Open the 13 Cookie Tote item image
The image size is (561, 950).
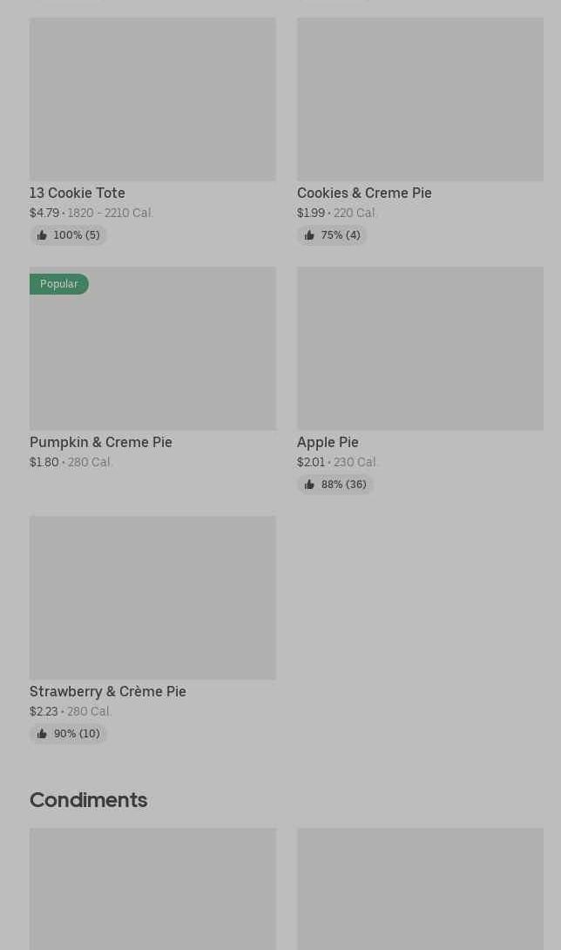(x=152, y=99)
